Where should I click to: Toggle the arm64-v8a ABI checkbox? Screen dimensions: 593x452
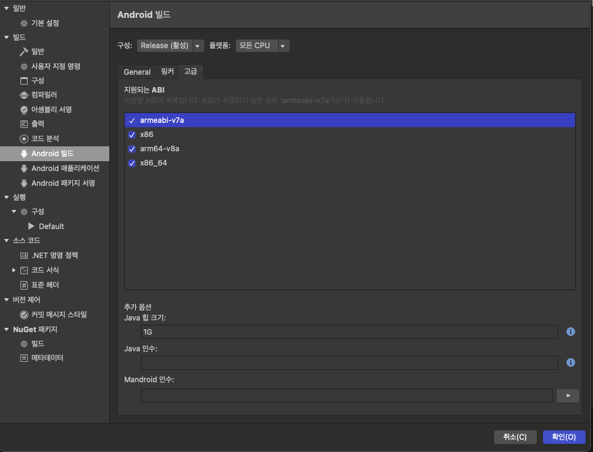pos(132,149)
